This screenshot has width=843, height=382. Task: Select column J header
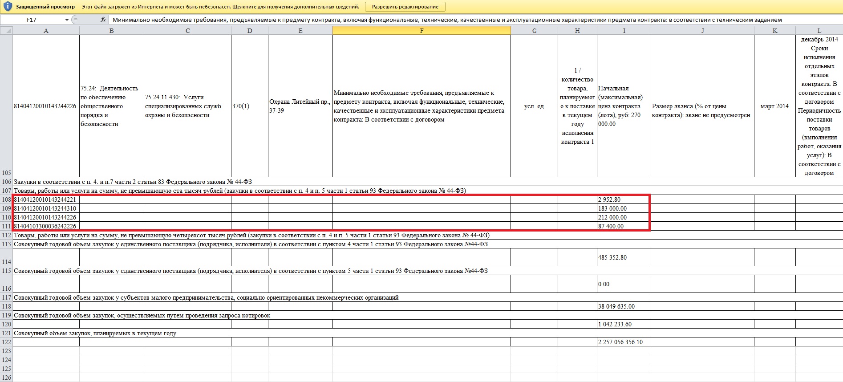coord(702,31)
